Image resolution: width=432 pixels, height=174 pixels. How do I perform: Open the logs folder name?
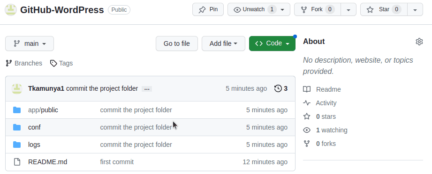[x=34, y=145]
